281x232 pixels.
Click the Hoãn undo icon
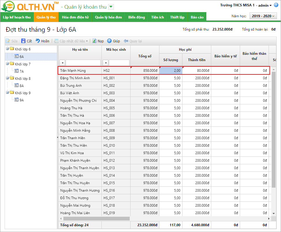[x=38, y=41]
